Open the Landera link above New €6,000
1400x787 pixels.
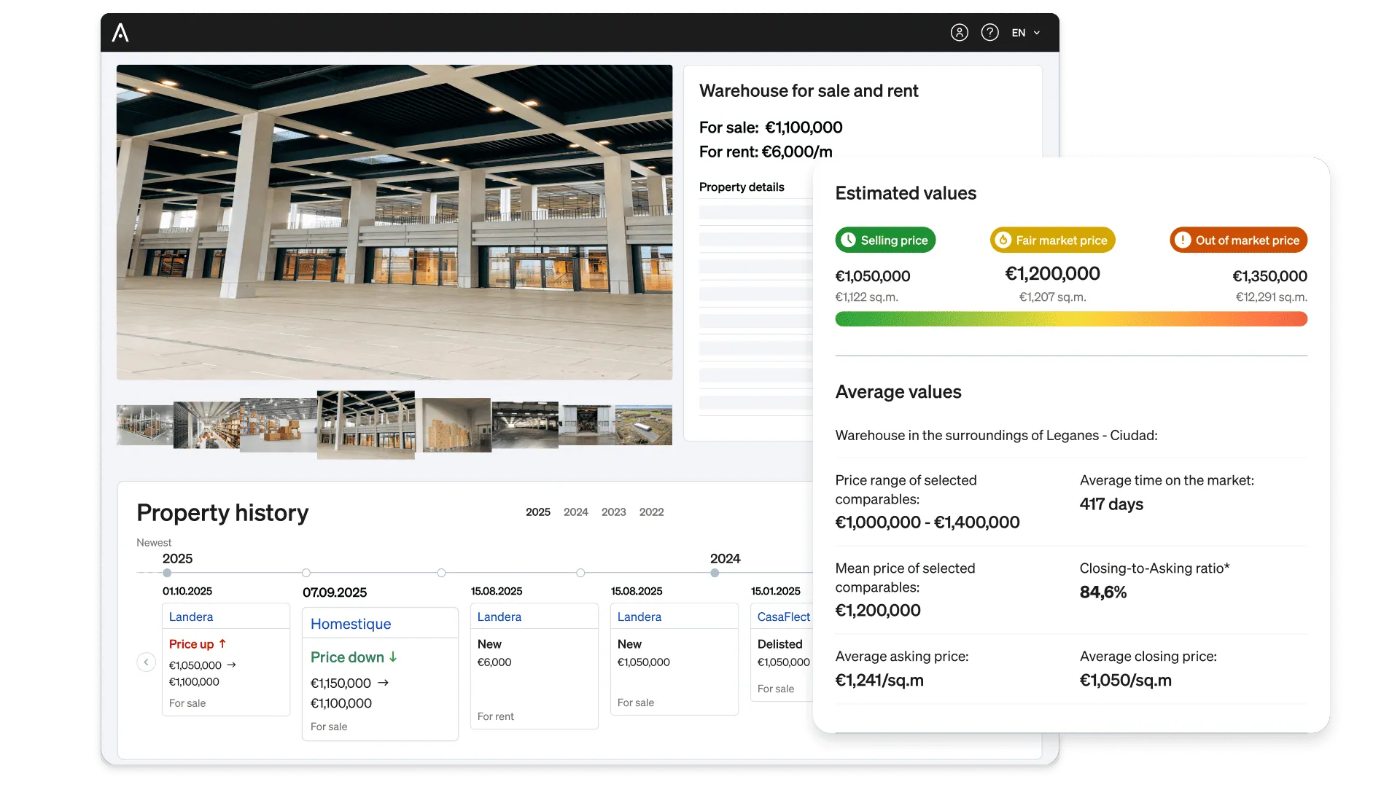click(x=499, y=616)
